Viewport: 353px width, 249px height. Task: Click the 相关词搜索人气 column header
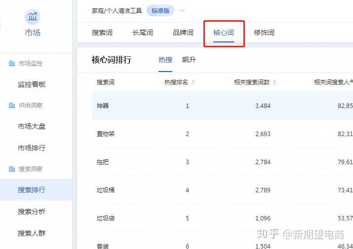click(x=333, y=82)
